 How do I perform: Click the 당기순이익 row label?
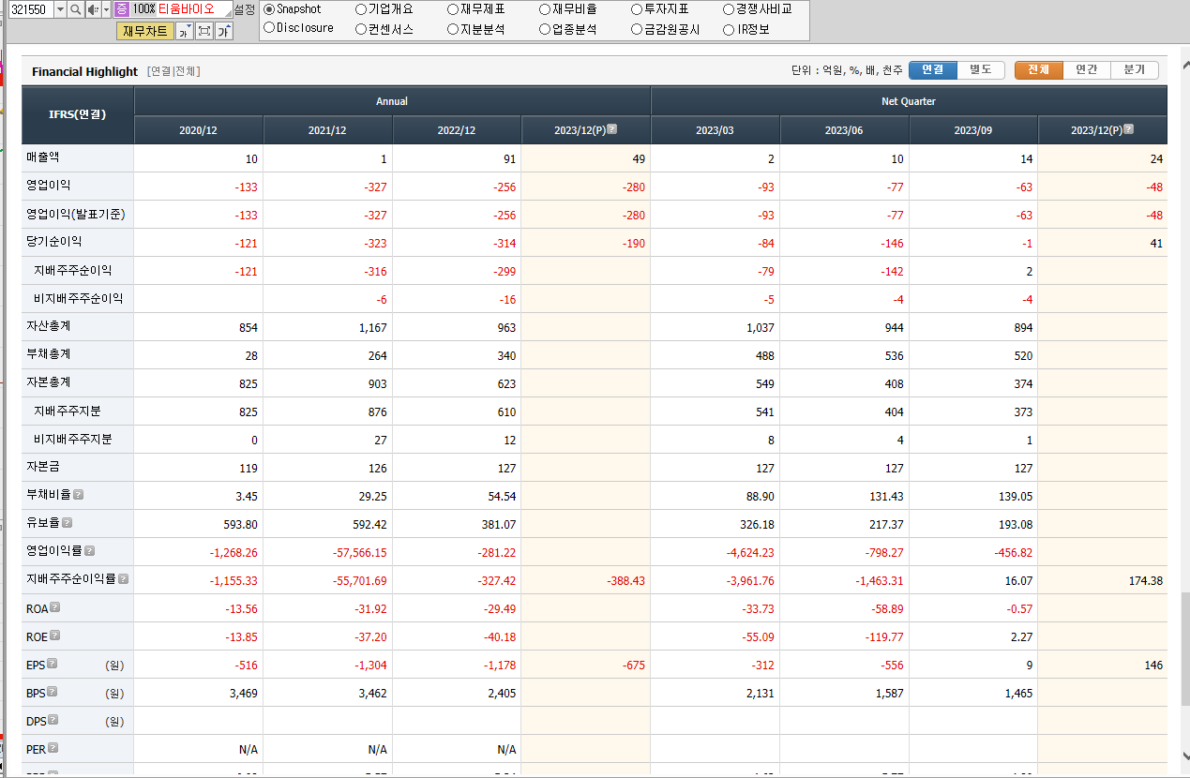click(54, 242)
